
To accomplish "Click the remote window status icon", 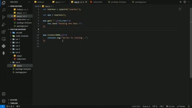I will (x=2, y=106).
